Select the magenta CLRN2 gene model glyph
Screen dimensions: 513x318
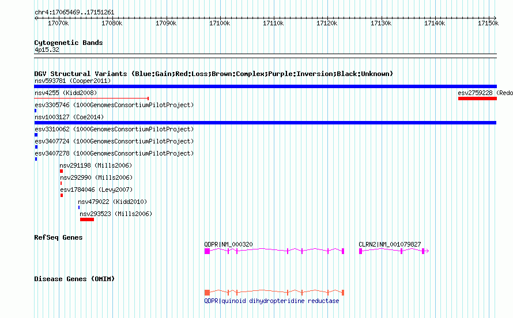pos(394,251)
